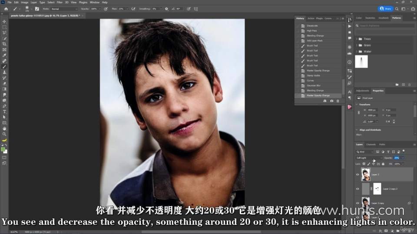Screen dimensions: 417x234
Task: Expand the Trees pattern group
Action: coord(357,39)
